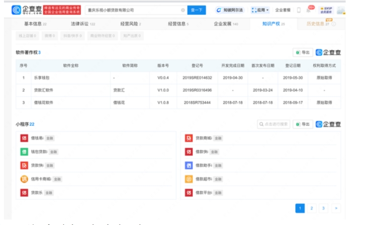The image size is (369, 225).
Task: Clear the search box with the X icon
Action: pyautogui.click(x=183, y=10)
